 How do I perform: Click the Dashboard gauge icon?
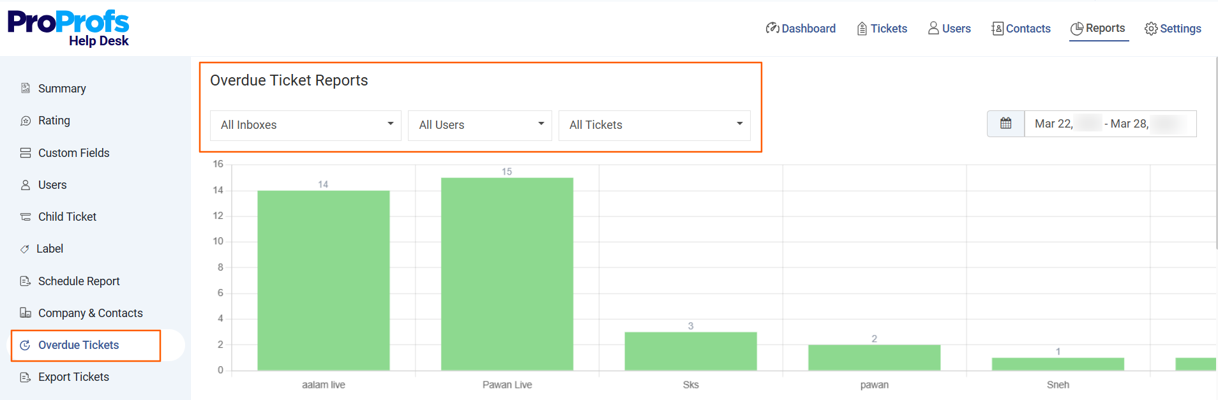click(x=772, y=28)
